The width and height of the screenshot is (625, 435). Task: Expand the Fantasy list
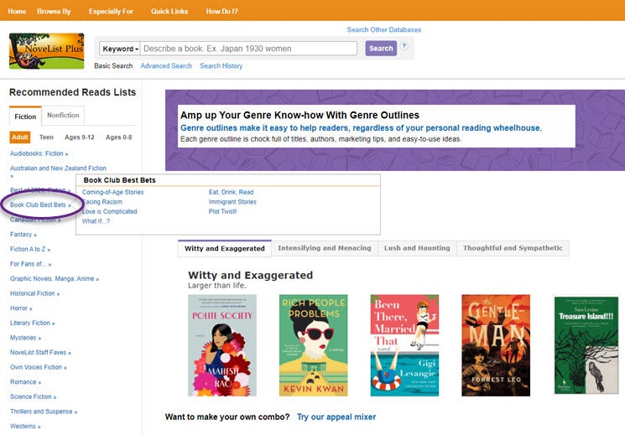tap(23, 234)
